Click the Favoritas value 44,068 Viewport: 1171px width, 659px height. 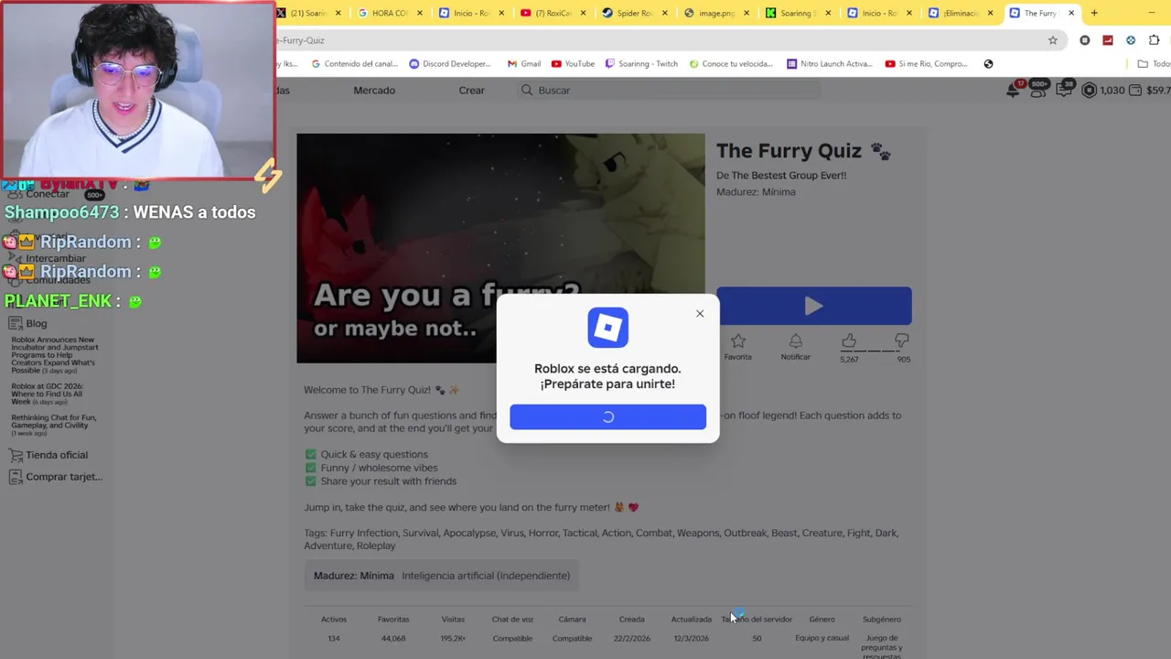tap(393, 638)
